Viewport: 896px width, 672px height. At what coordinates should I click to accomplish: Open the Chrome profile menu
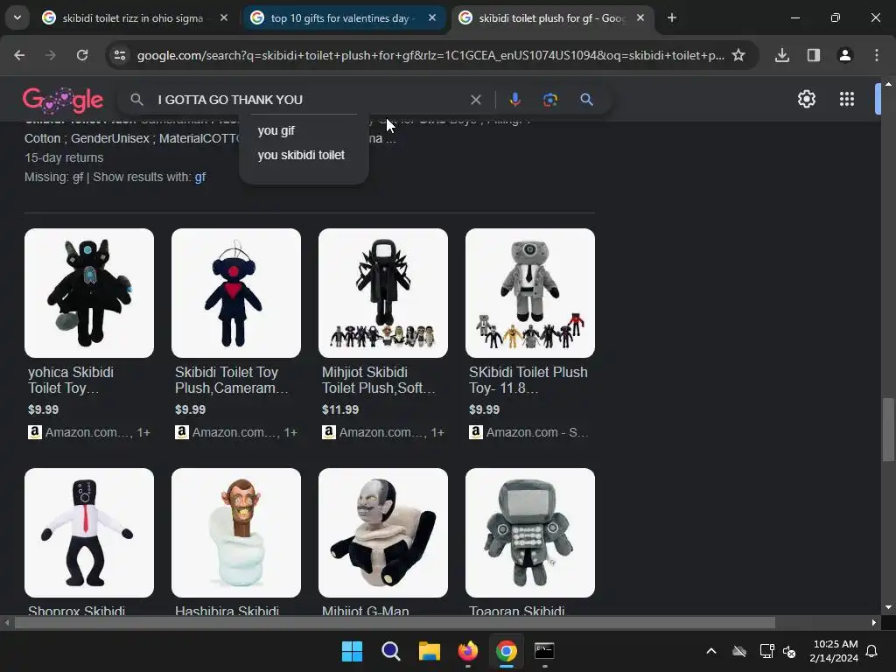click(845, 55)
